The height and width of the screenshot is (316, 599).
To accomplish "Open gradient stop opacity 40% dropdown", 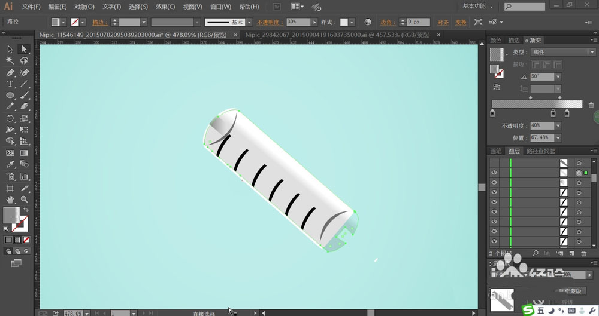I will click(558, 125).
